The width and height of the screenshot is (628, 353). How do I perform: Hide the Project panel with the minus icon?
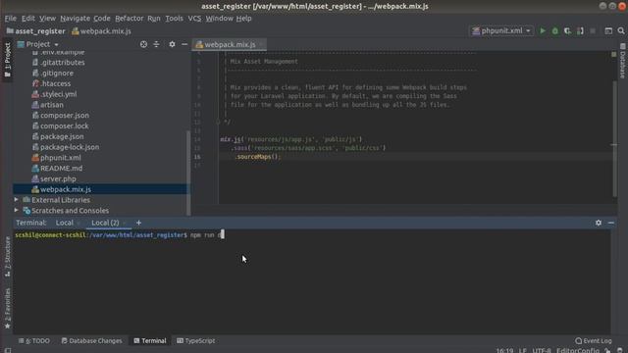[184, 44]
